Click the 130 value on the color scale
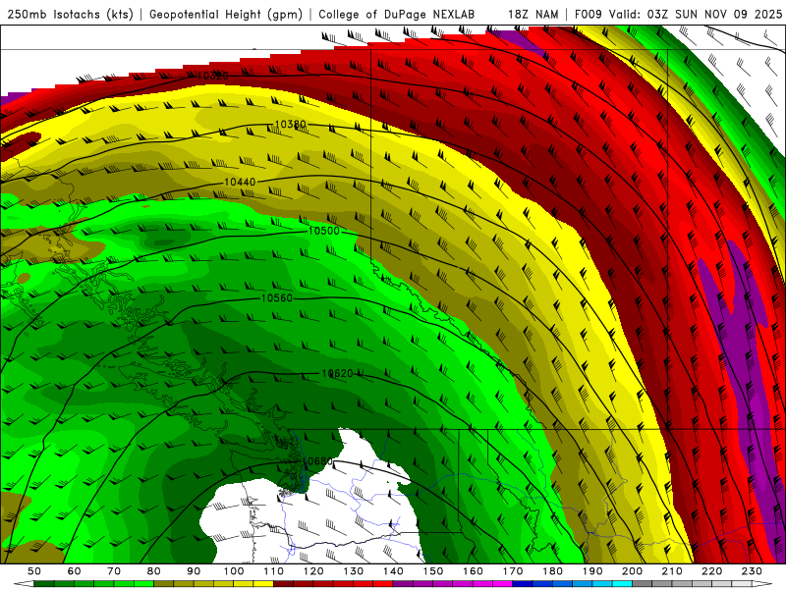Screen dimensions: 786x589 click(354, 571)
